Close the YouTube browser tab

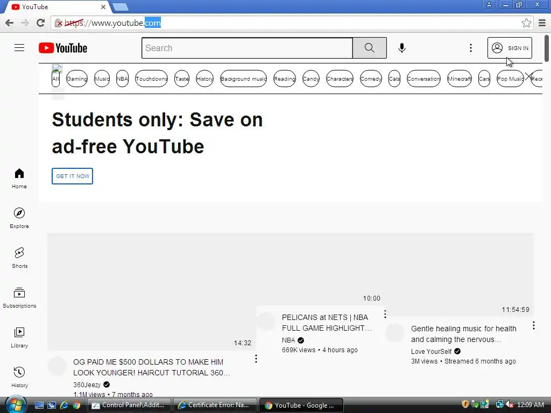[103, 7]
